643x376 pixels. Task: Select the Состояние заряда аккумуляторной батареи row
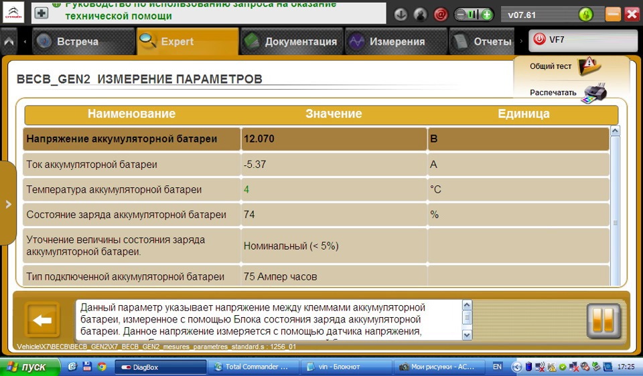315,215
